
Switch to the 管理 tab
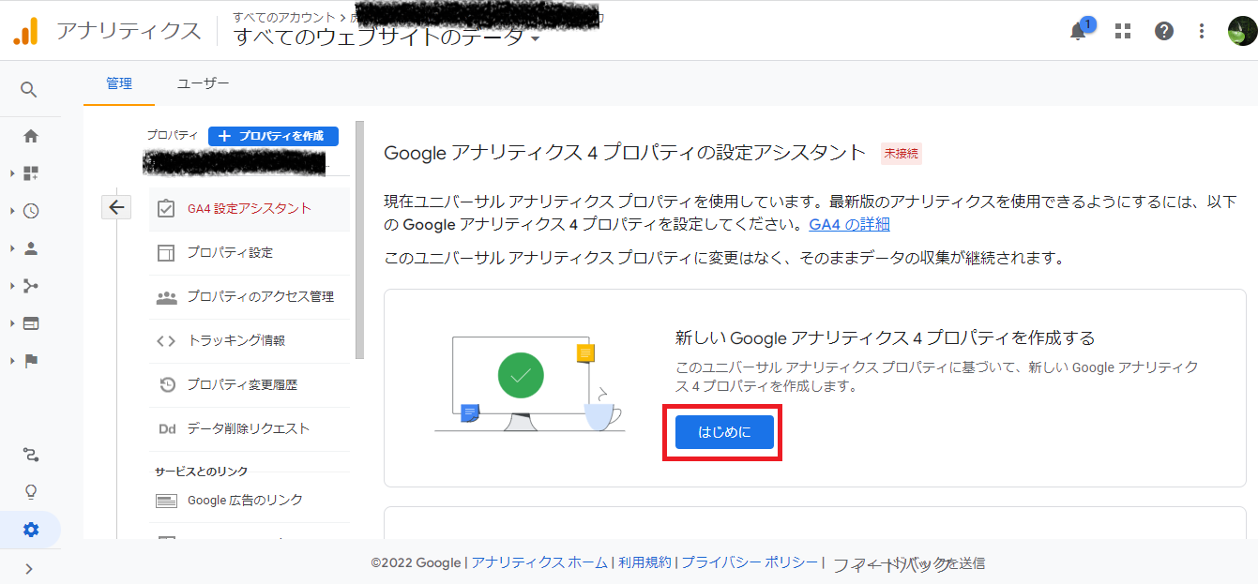pyautogui.click(x=119, y=83)
